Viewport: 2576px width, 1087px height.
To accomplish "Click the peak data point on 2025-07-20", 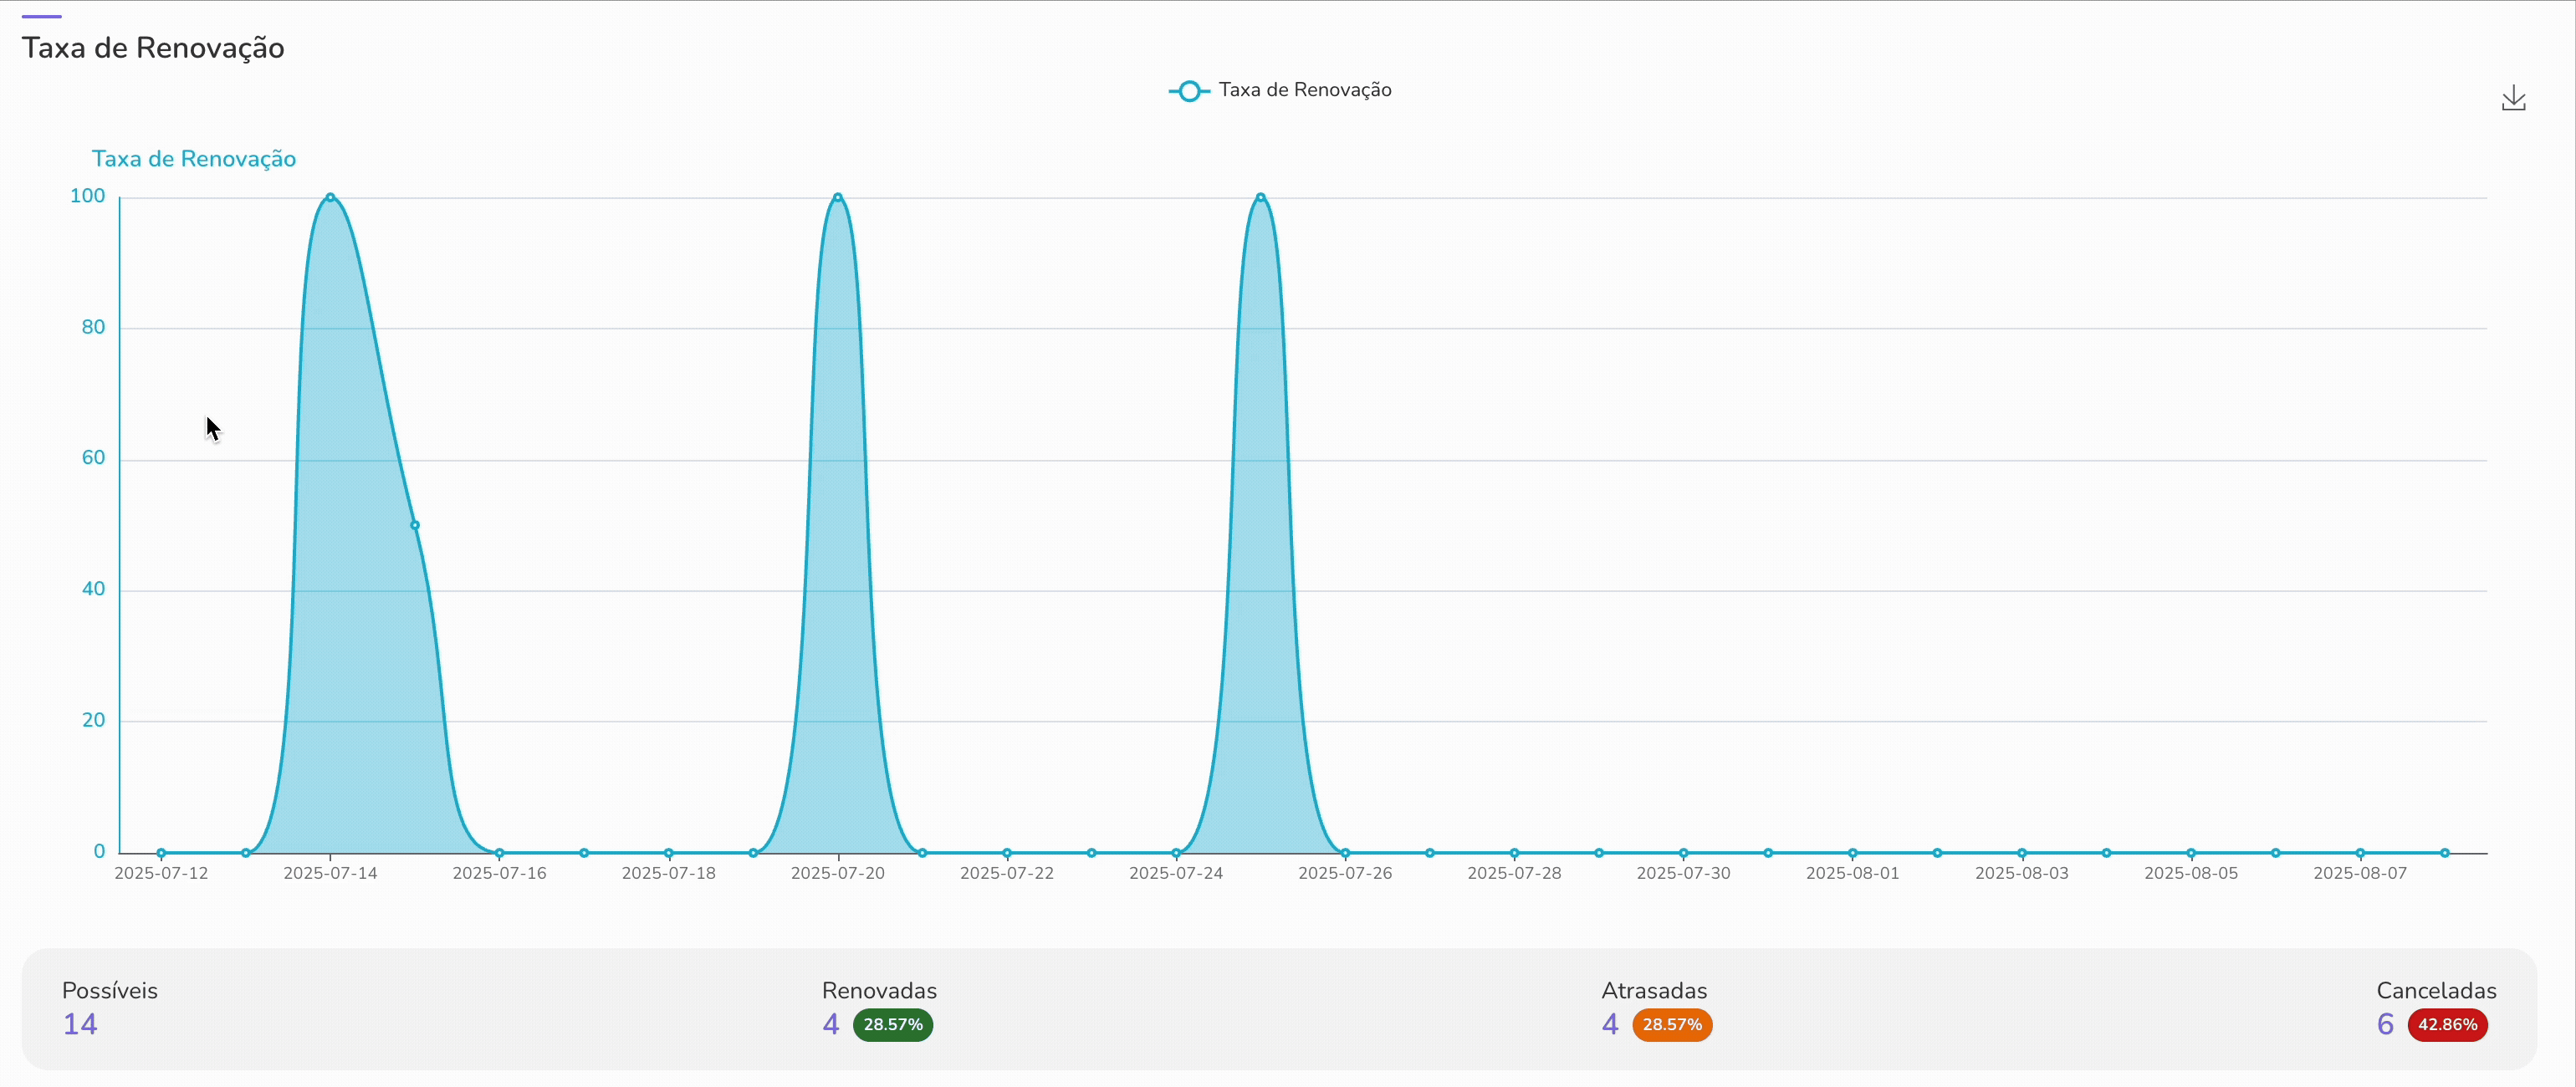I will (x=838, y=197).
